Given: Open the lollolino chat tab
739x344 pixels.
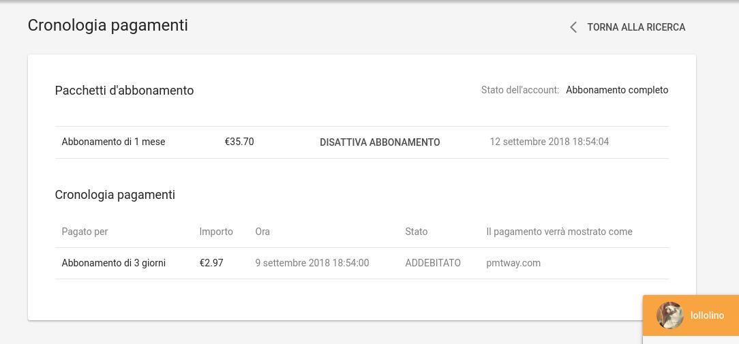Looking at the screenshot, I should [707, 315].
